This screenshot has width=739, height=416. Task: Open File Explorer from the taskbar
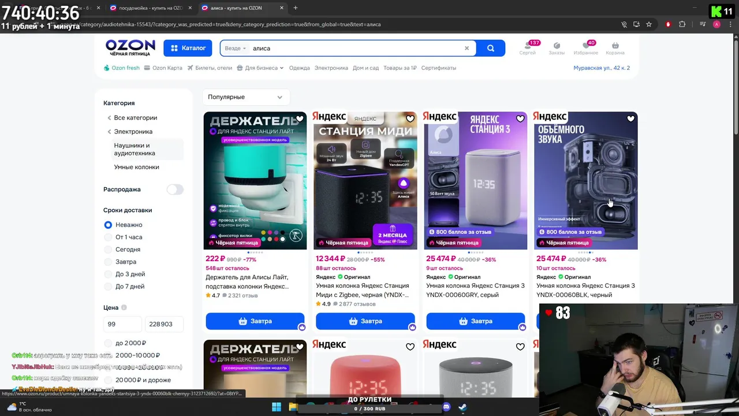tap(293, 407)
